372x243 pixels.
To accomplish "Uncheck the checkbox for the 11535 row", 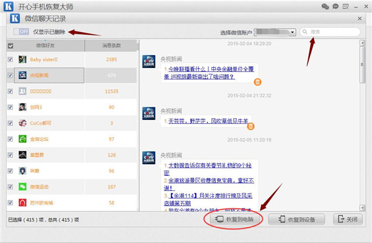I will (10, 91).
